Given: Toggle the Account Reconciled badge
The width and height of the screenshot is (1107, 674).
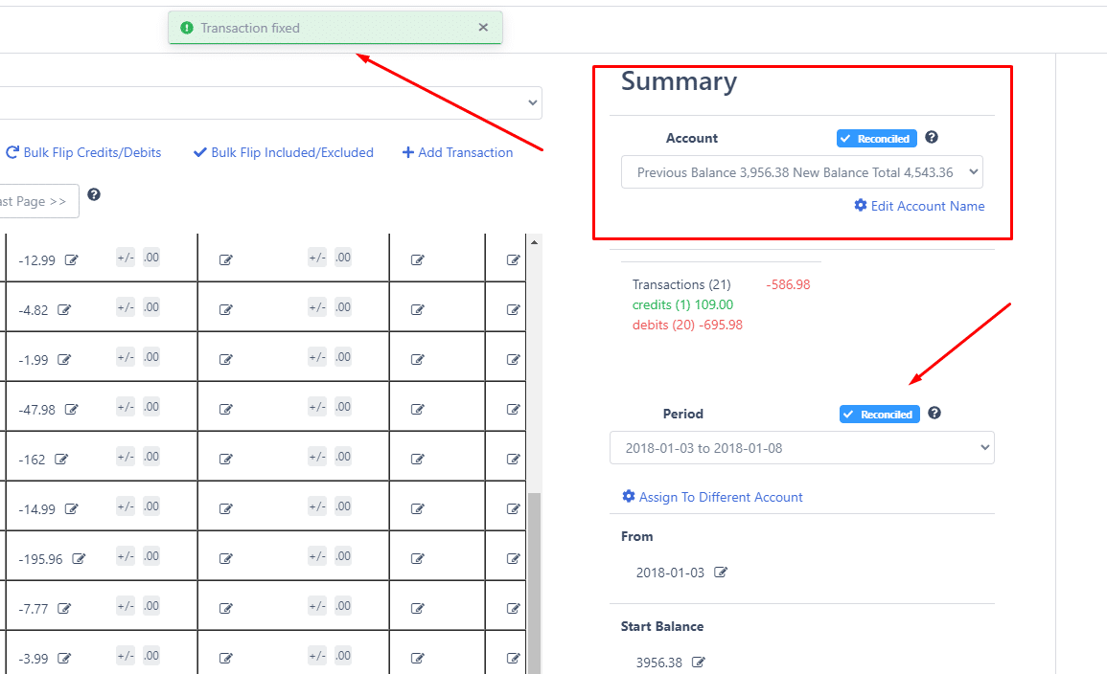Looking at the screenshot, I should [x=876, y=139].
